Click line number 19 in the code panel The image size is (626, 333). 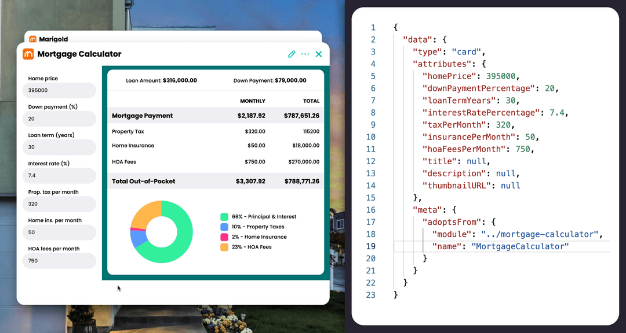pos(371,246)
